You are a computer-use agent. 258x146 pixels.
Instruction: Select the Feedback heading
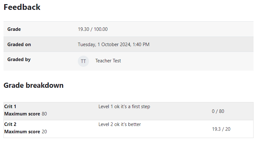(22, 7)
